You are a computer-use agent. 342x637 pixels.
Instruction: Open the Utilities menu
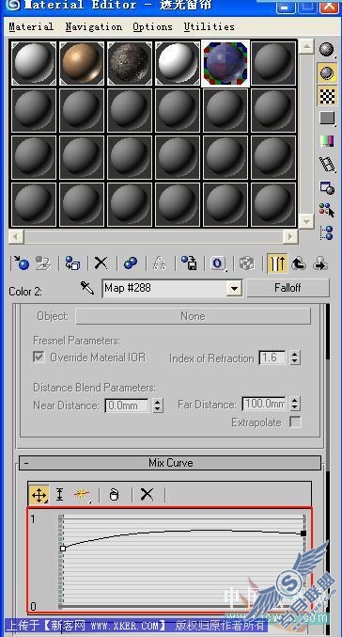(x=209, y=26)
